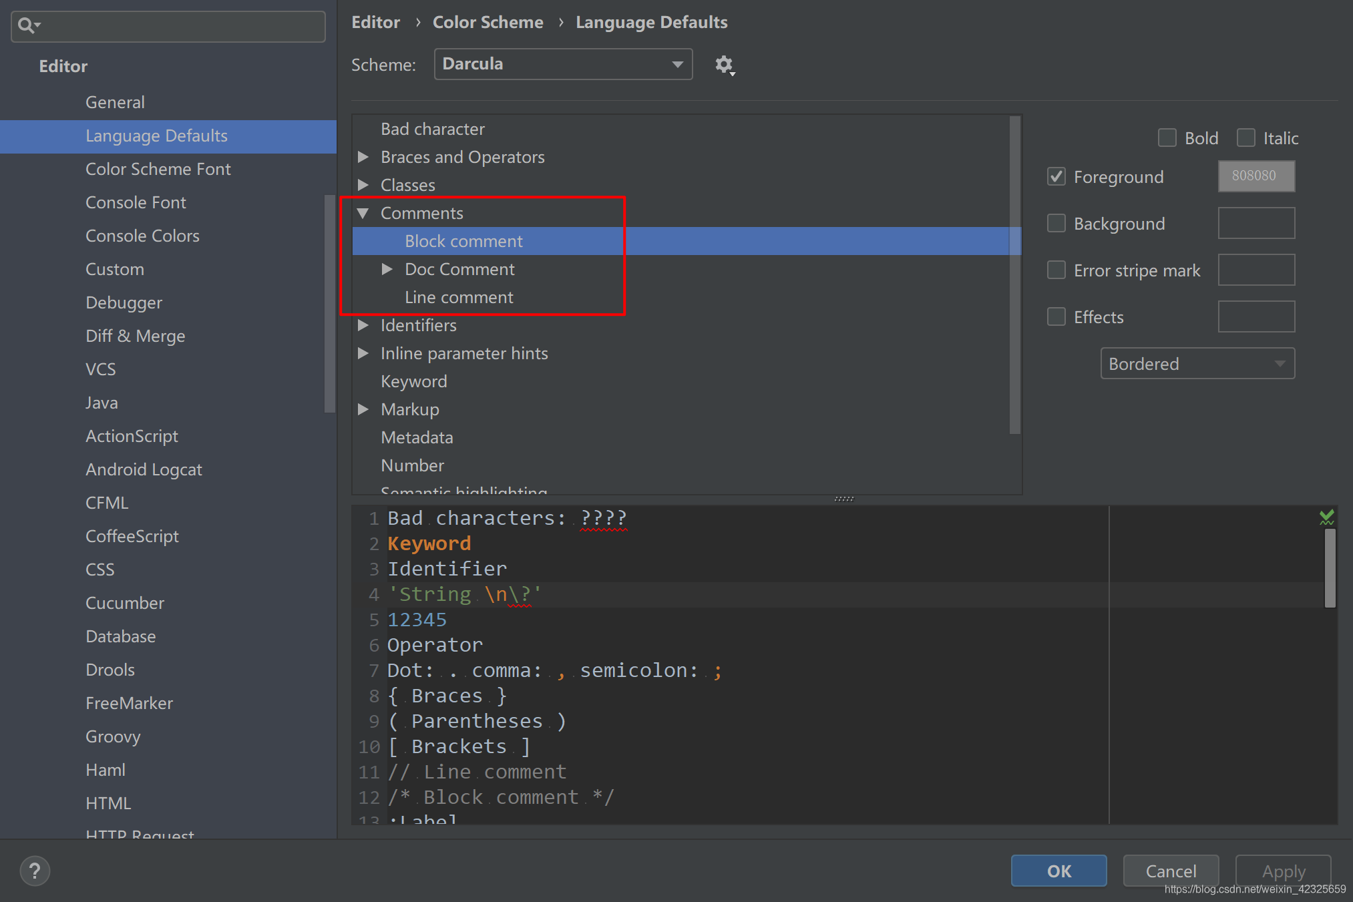Uncheck the Foreground checkbox
Image resolution: width=1353 pixels, height=902 pixels.
point(1056,177)
